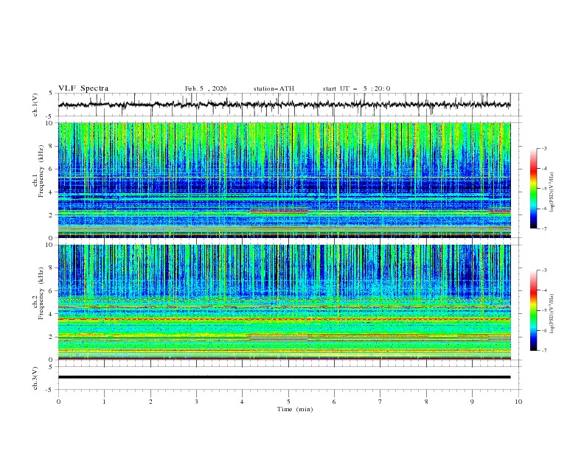Click the "-5" label on ch.2 color scale
The image size is (584, 451).
[x=544, y=310]
